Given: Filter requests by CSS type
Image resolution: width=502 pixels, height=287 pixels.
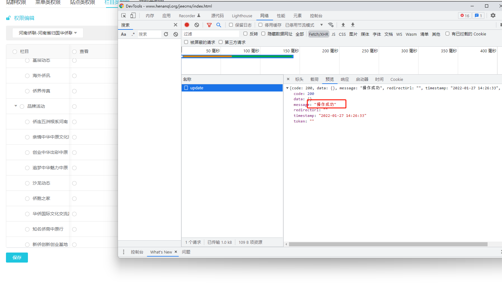Looking at the screenshot, I should point(342,34).
